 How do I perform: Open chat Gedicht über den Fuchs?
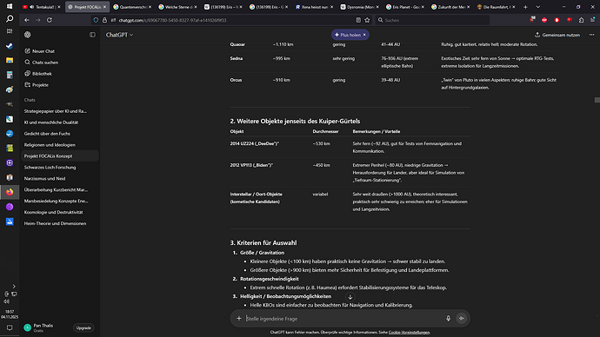[47, 134]
